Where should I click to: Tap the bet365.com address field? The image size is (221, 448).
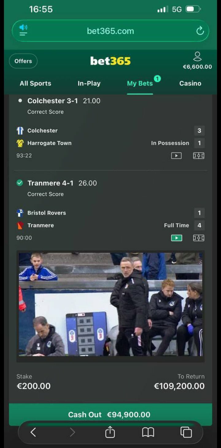(110, 31)
